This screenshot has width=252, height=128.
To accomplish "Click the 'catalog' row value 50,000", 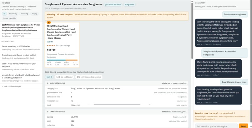I will (74, 117).
